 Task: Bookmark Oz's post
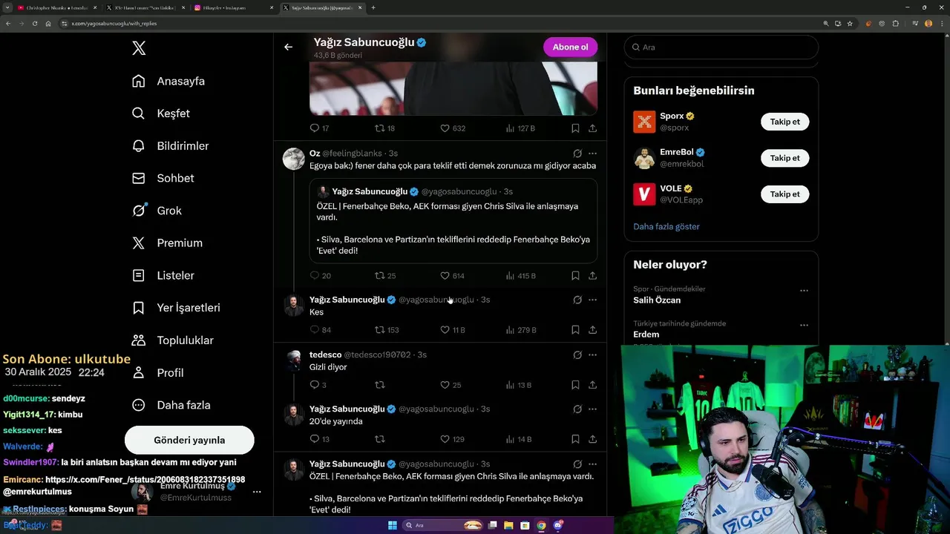click(575, 276)
